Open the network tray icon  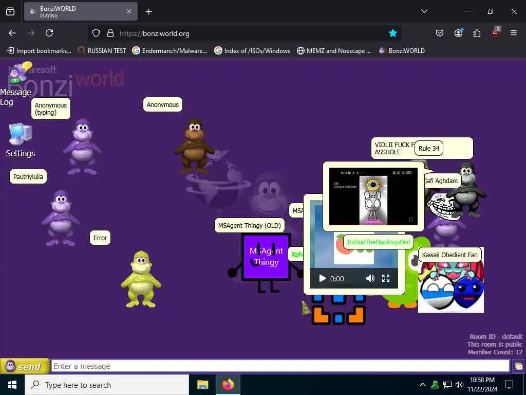pos(447,385)
